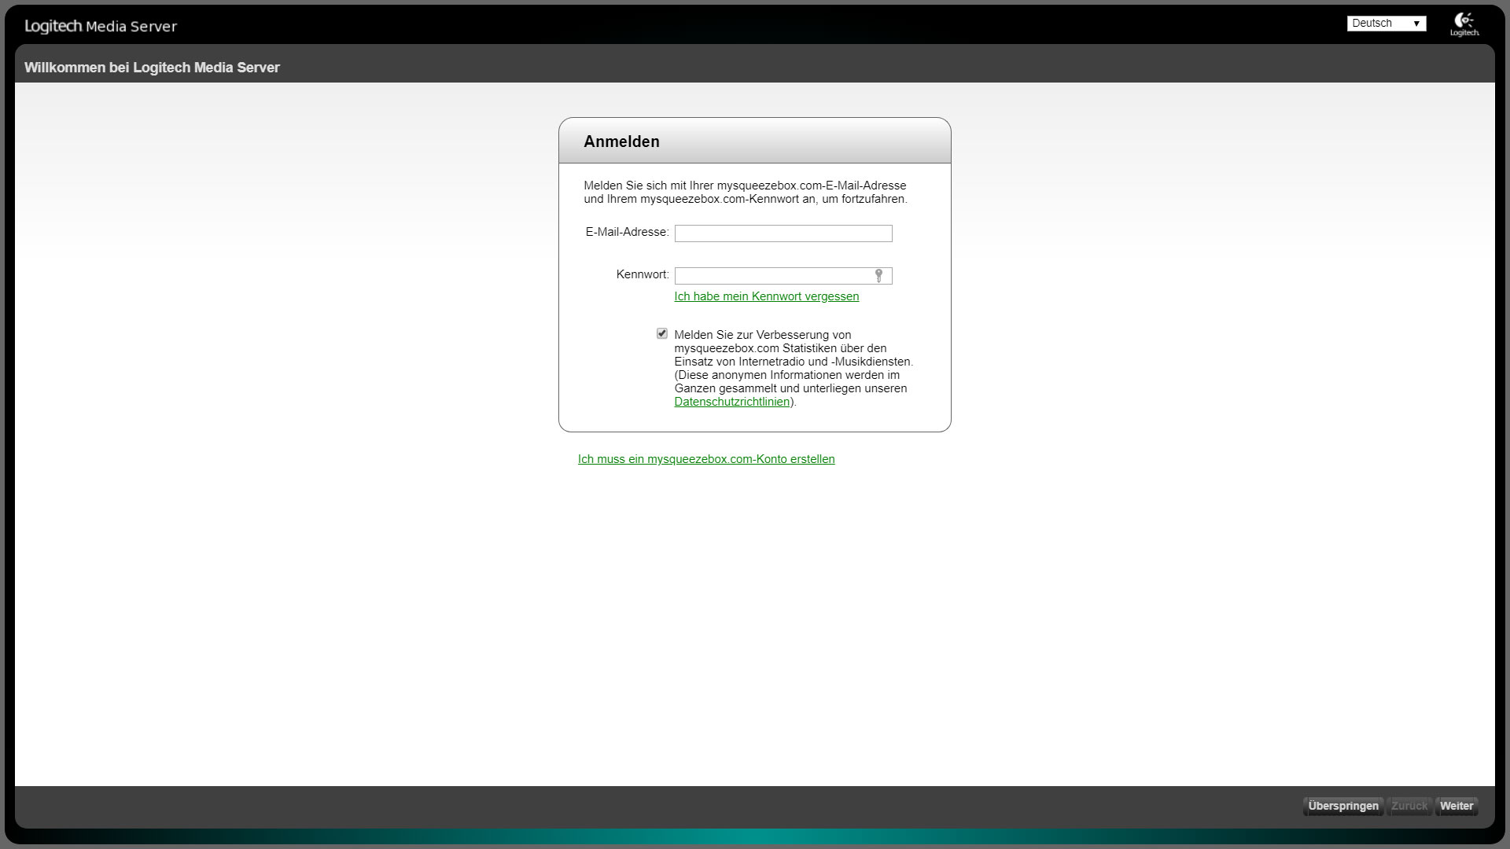The height and width of the screenshot is (849, 1510).
Task: Click the Logitech Media Server title
Action: [101, 26]
